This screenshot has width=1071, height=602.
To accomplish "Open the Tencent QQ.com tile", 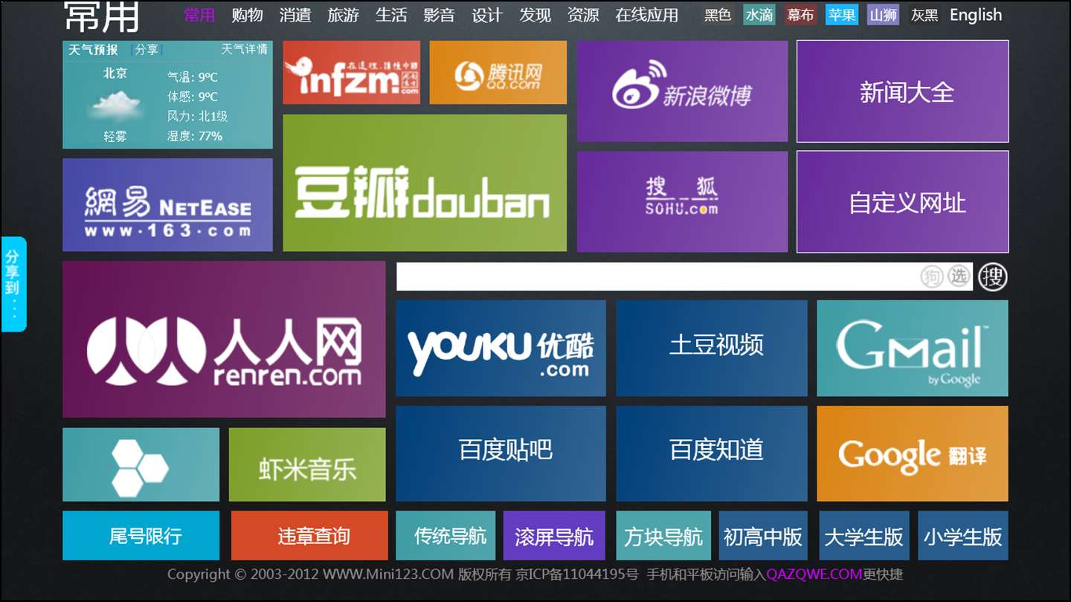I will pos(498,72).
